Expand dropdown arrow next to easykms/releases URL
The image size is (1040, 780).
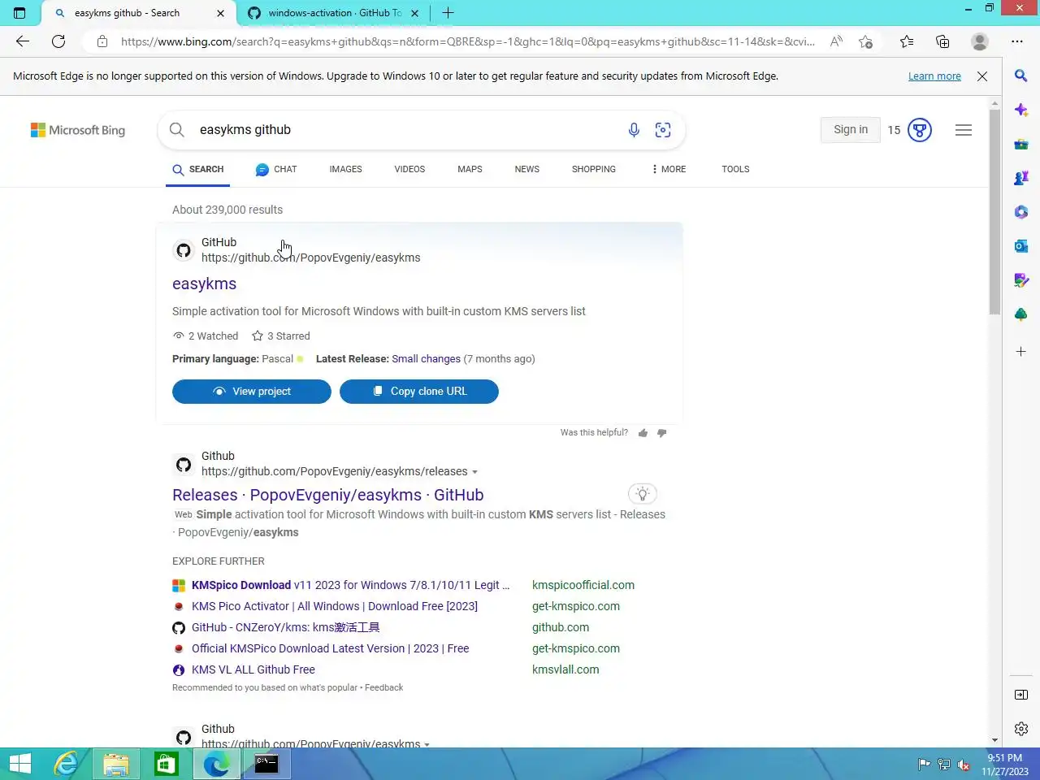[x=475, y=472]
